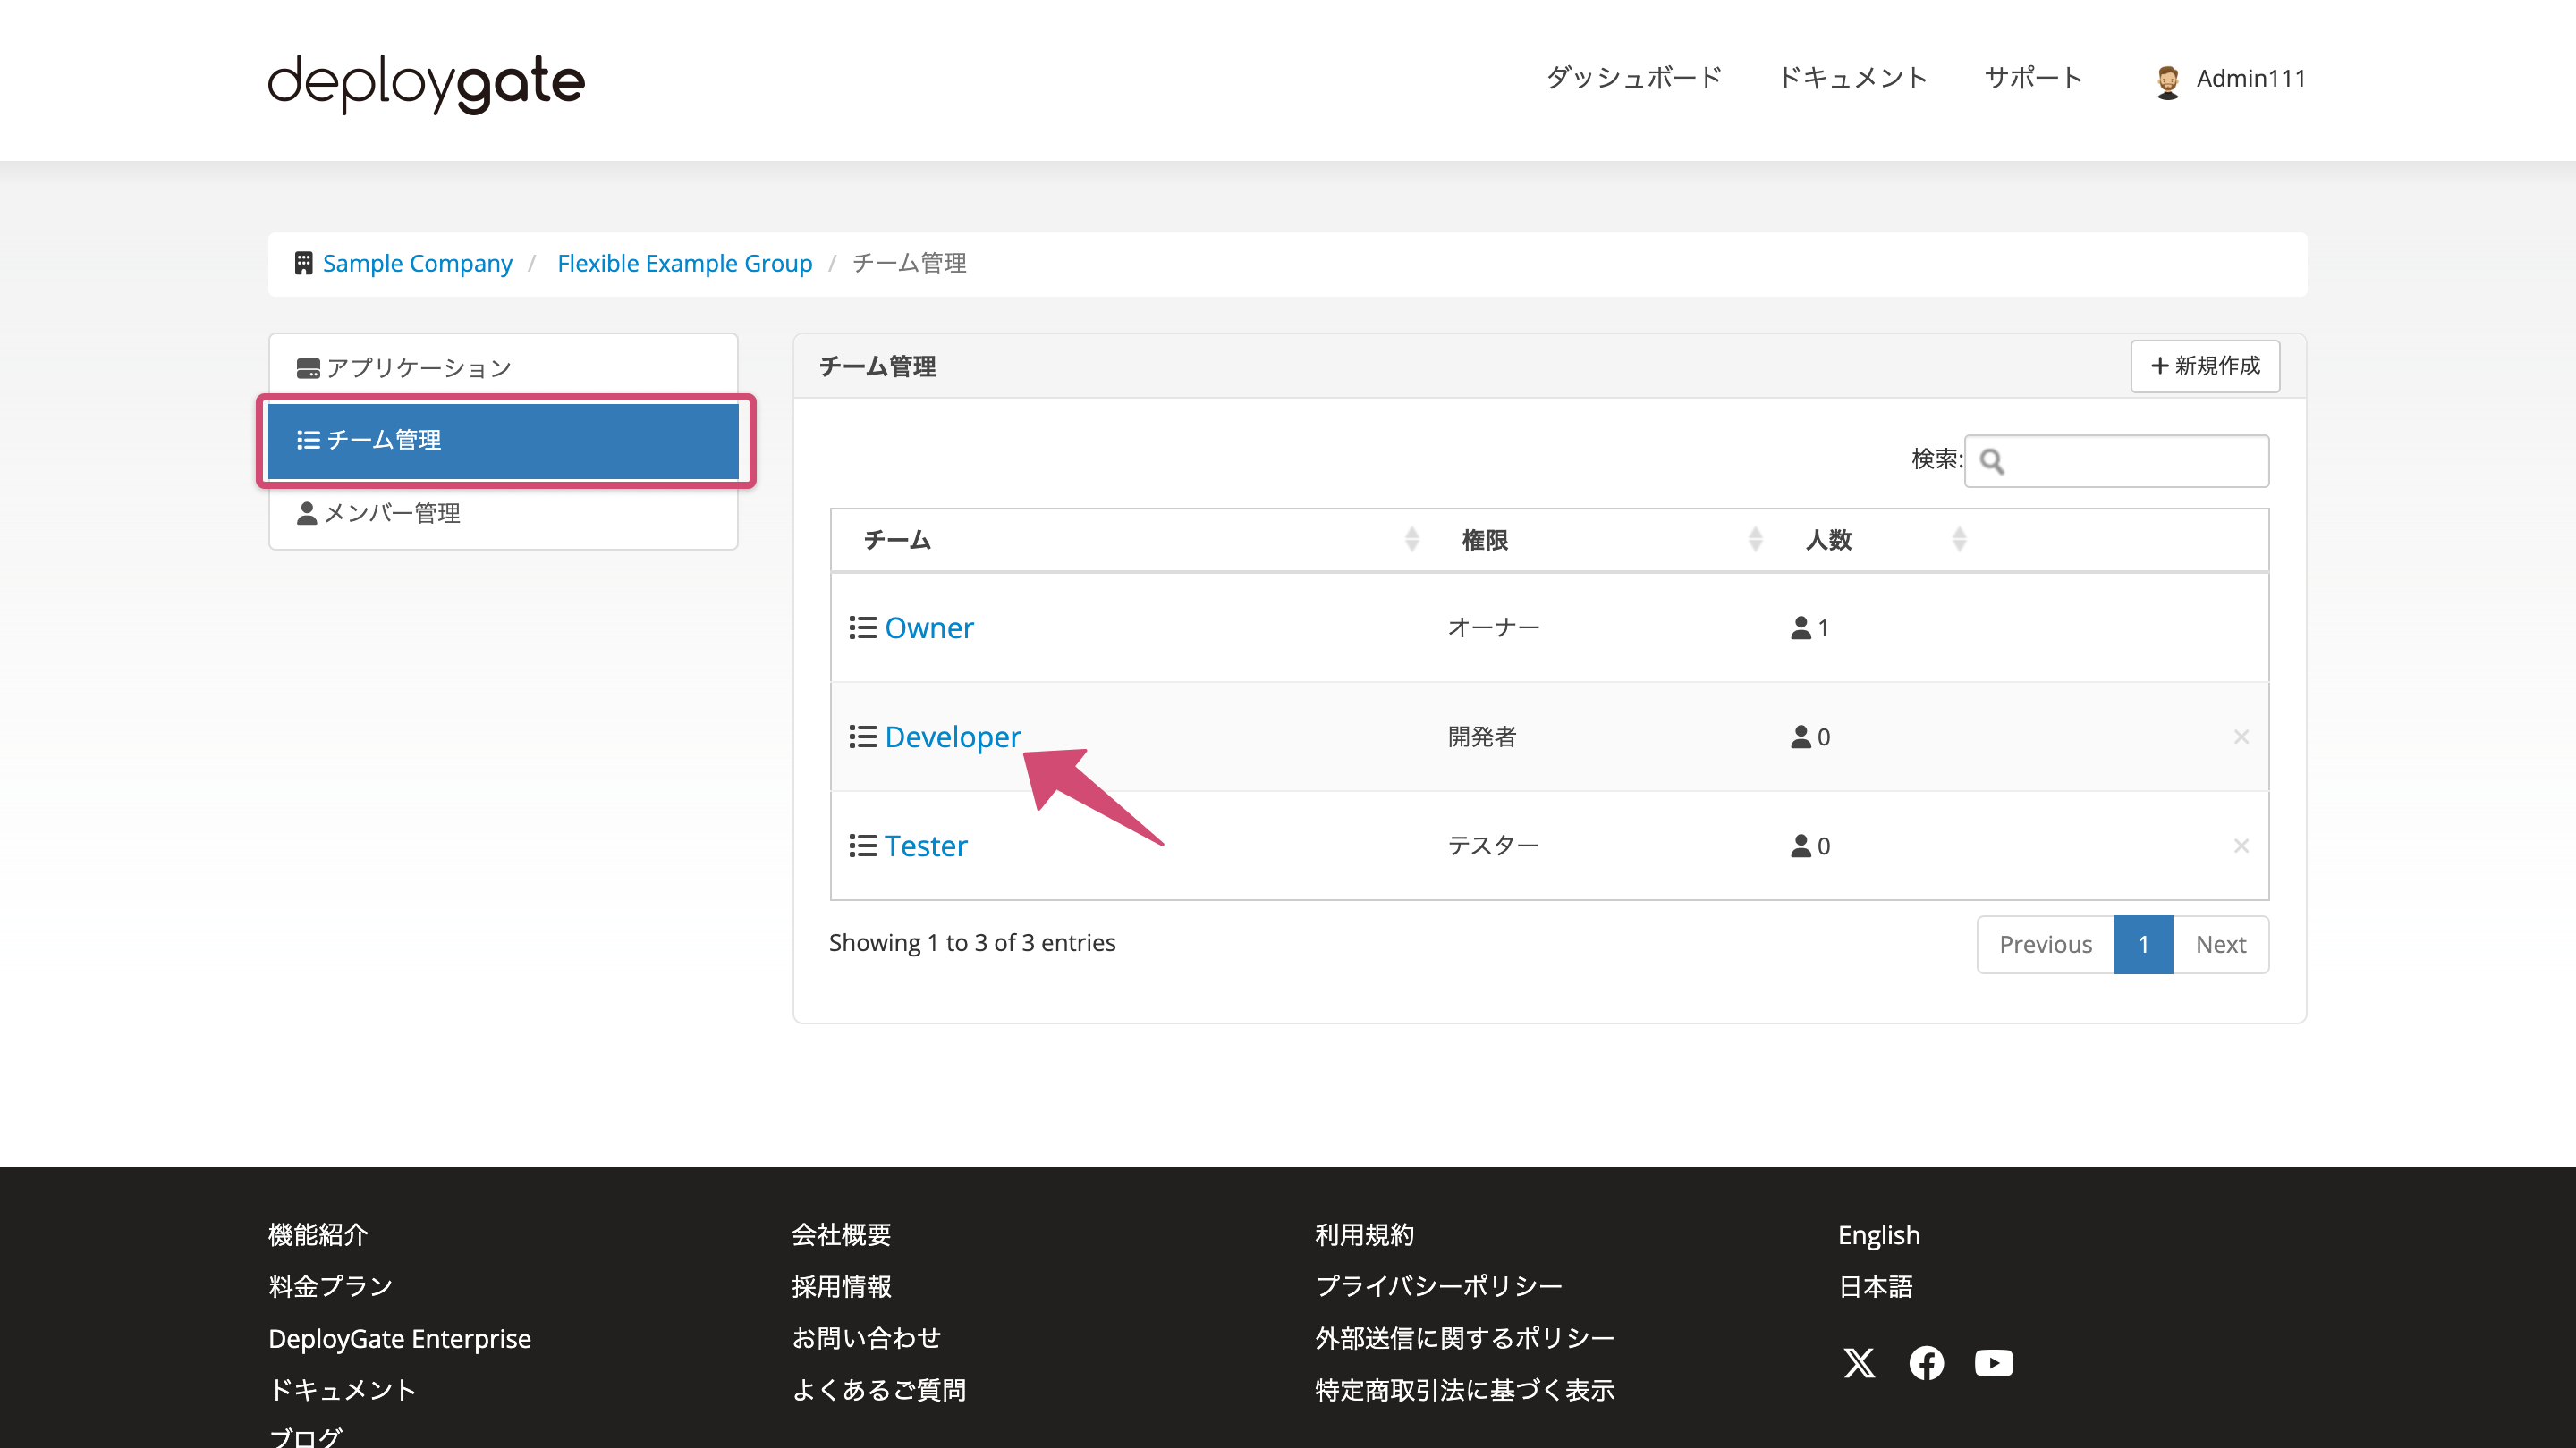The image size is (2576, 1448).
Task: Expand the Tester team entry
Action: (926, 845)
